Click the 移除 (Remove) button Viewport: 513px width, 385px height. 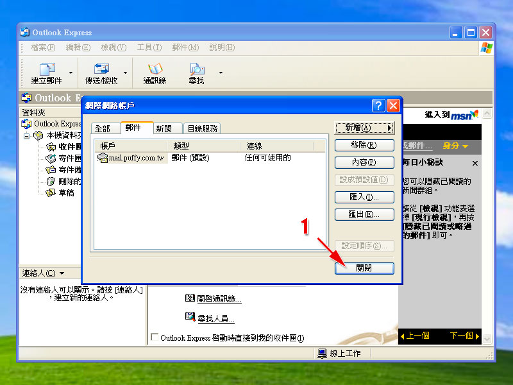(x=364, y=146)
